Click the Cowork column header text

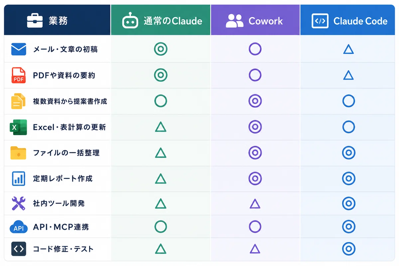click(266, 21)
